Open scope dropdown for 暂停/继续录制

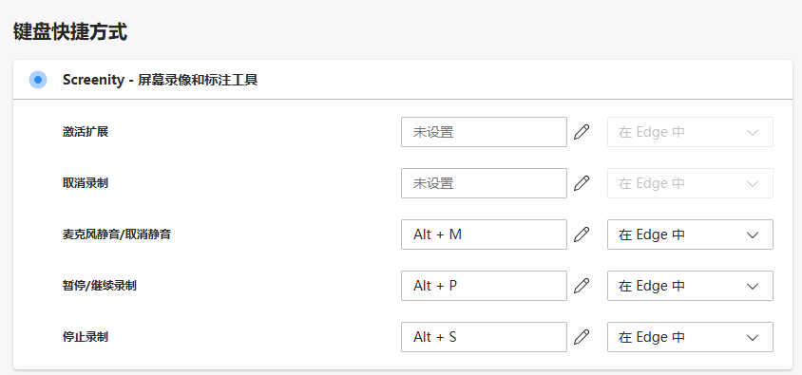(x=690, y=286)
